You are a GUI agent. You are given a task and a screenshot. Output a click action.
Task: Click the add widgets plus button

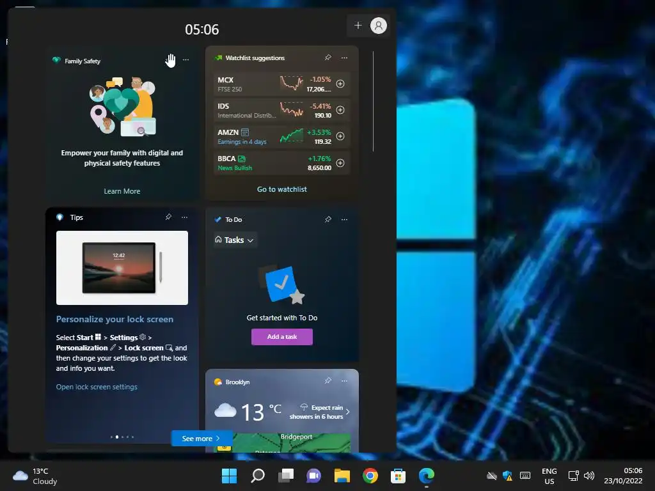coord(358,26)
